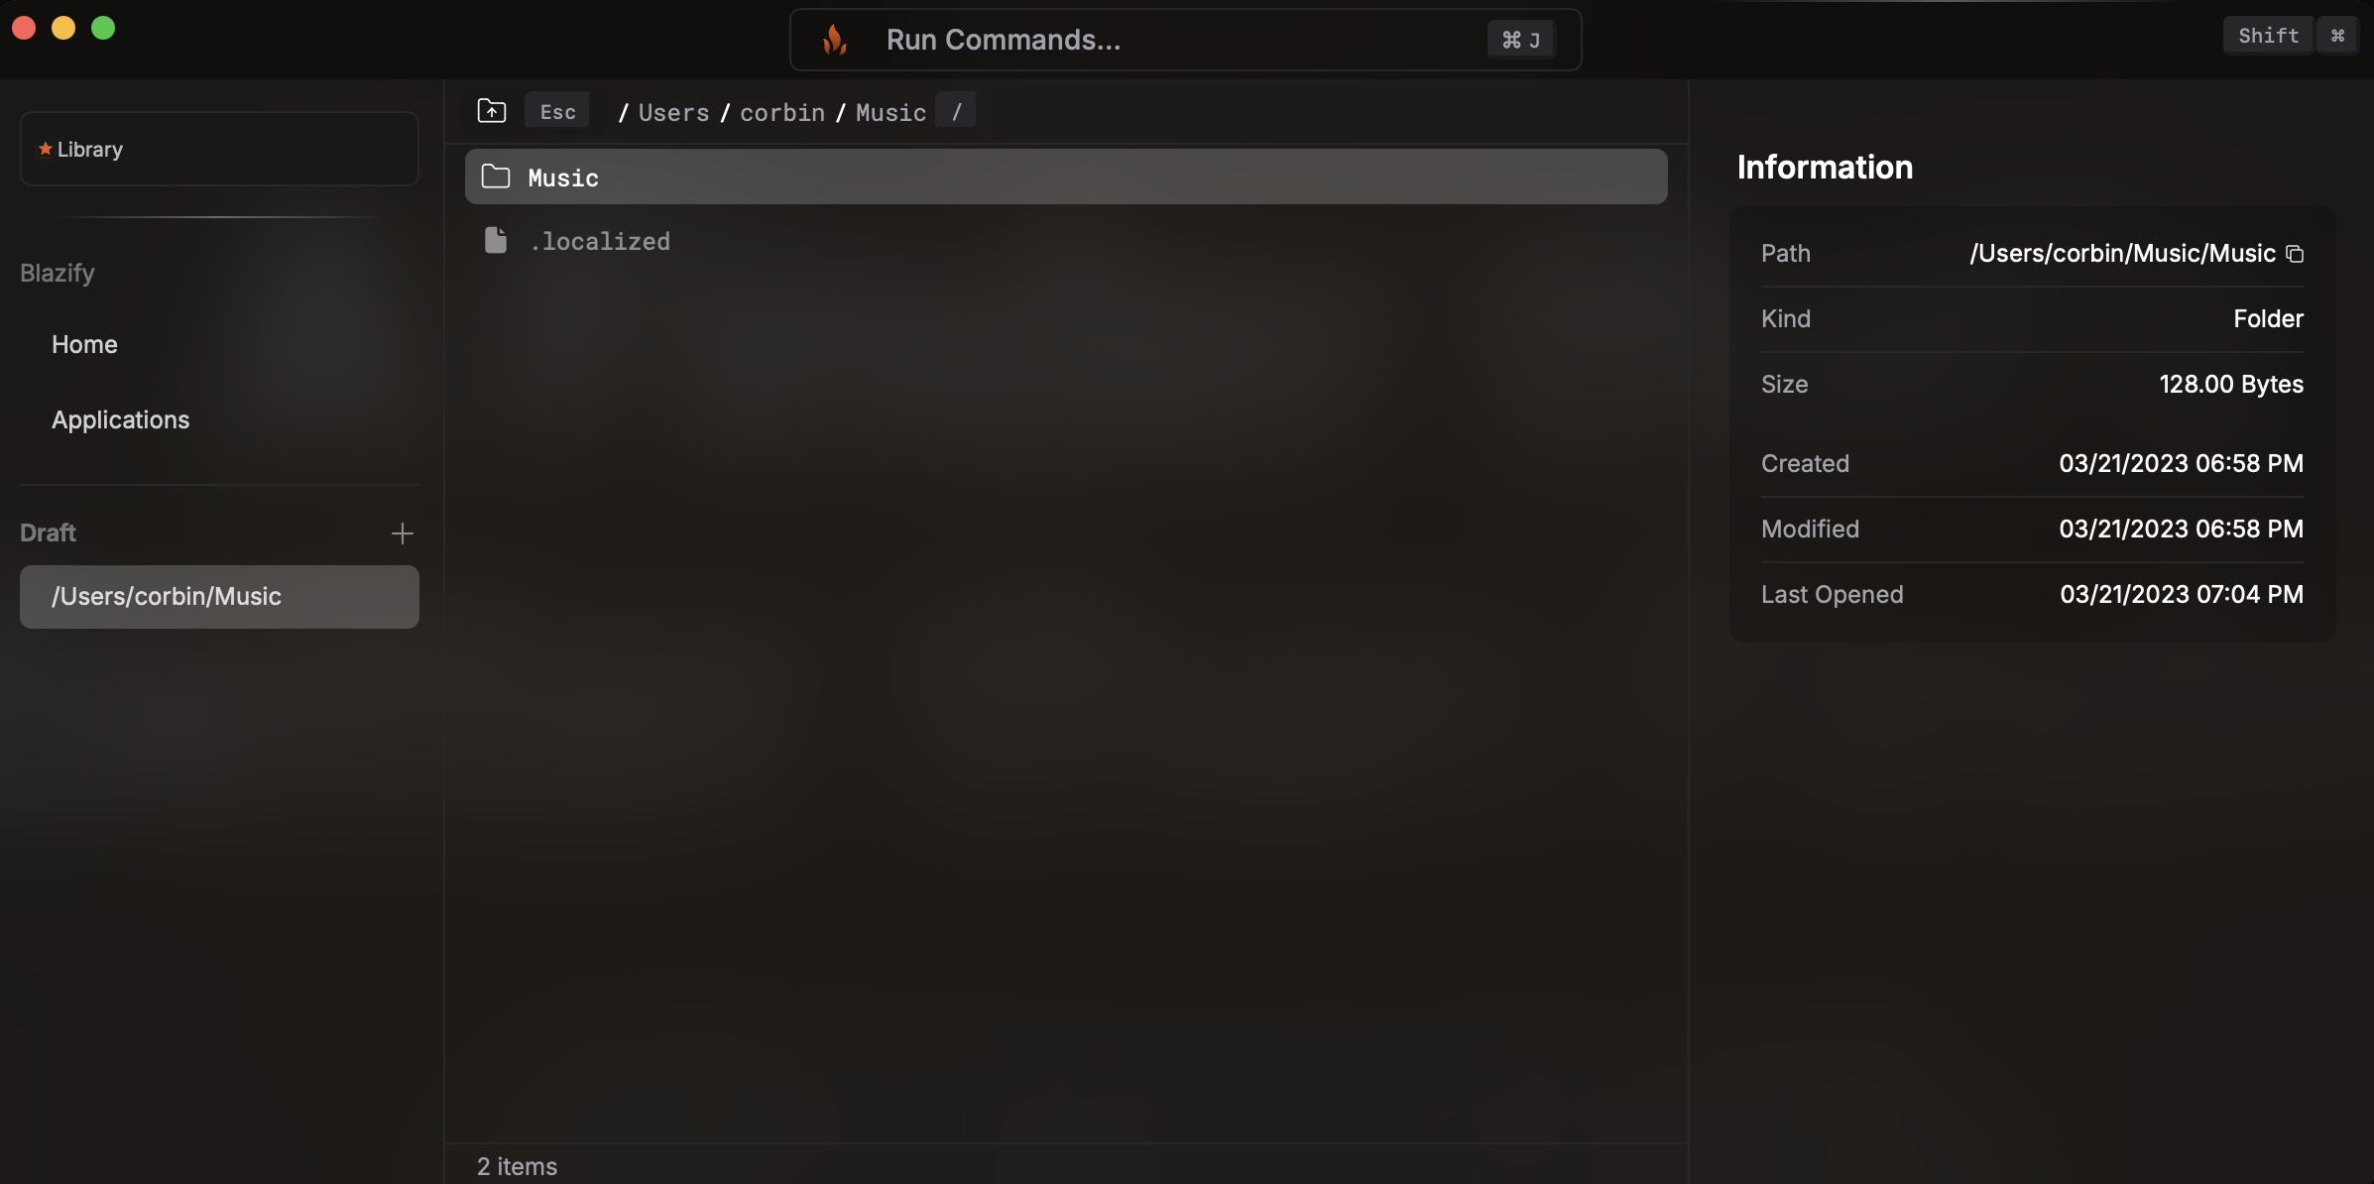Viewport: 2374px width, 1184px height.
Task: Select the .localized file row
Action: click(x=1066, y=240)
